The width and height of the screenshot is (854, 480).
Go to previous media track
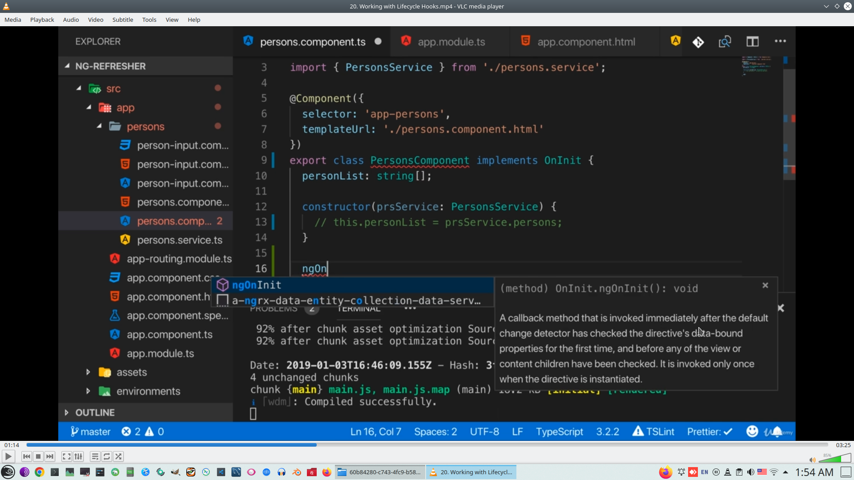pyautogui.click(x=26, y=456)
